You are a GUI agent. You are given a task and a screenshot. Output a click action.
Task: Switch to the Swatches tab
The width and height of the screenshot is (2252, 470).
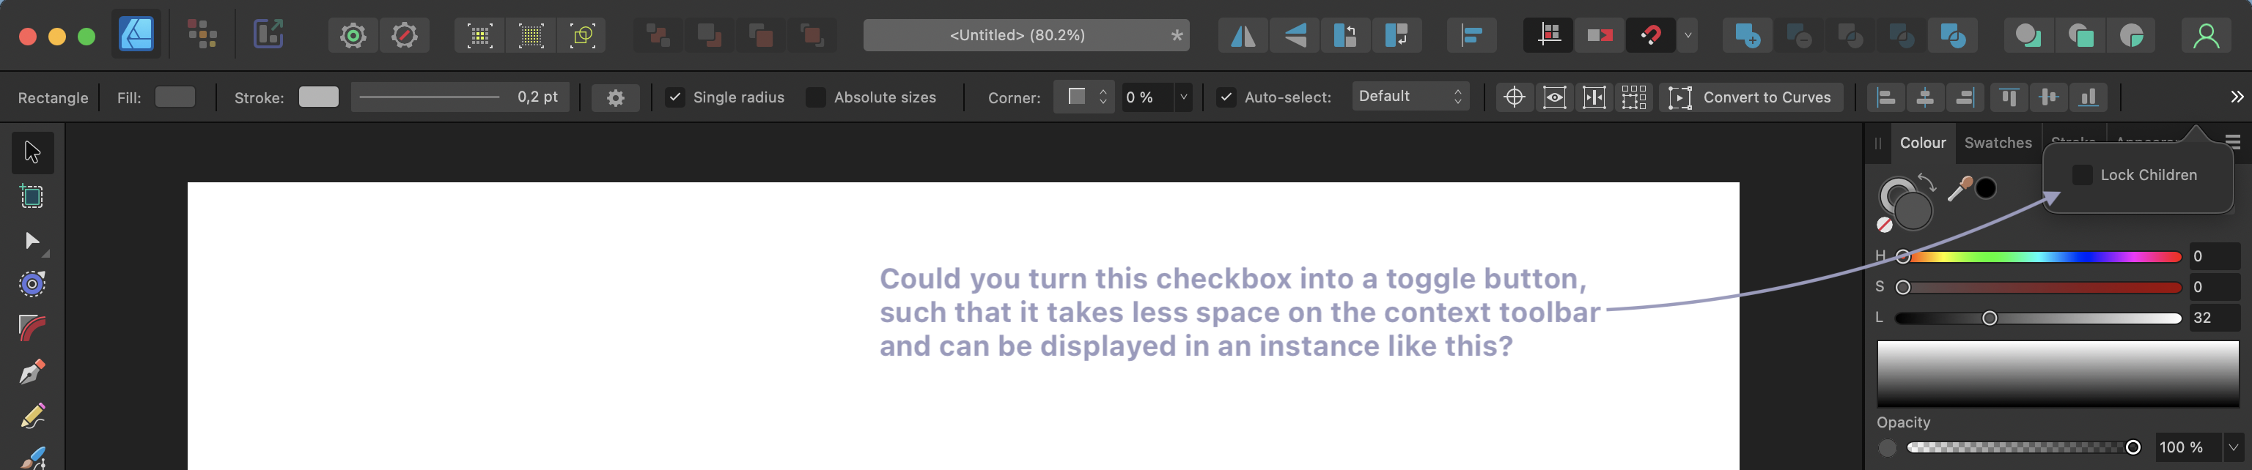pos(1998,143)
